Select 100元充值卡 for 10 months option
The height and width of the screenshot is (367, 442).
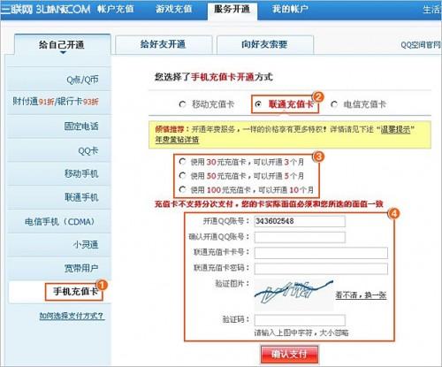(182, 189)
